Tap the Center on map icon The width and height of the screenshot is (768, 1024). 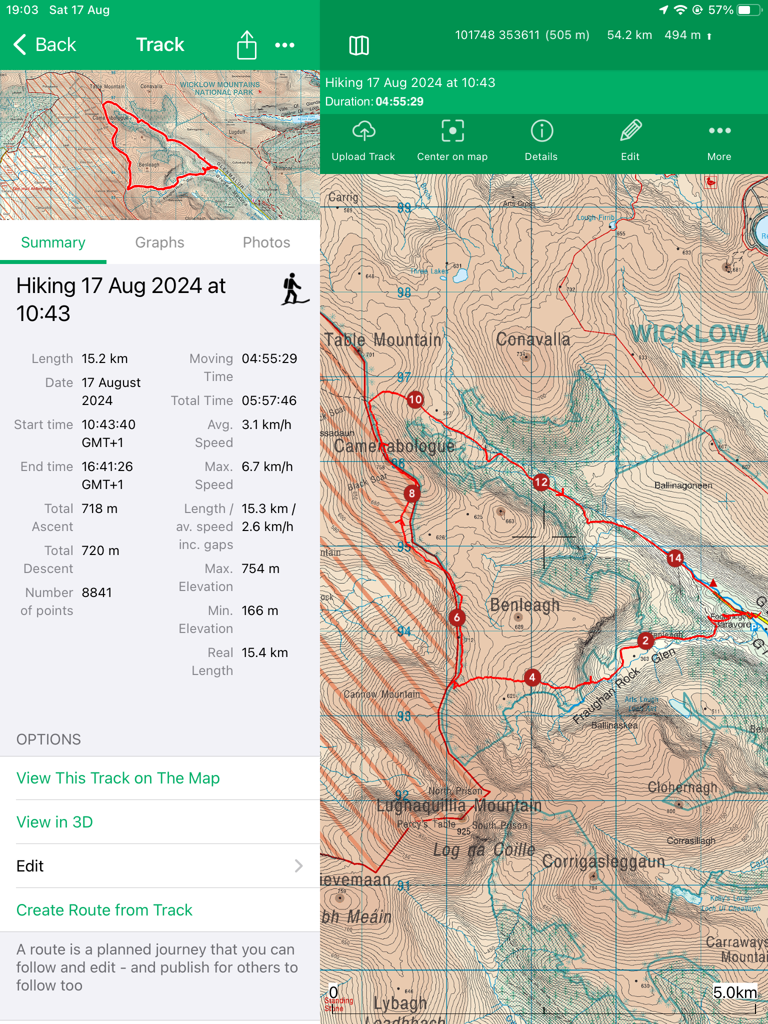point(452,131)
